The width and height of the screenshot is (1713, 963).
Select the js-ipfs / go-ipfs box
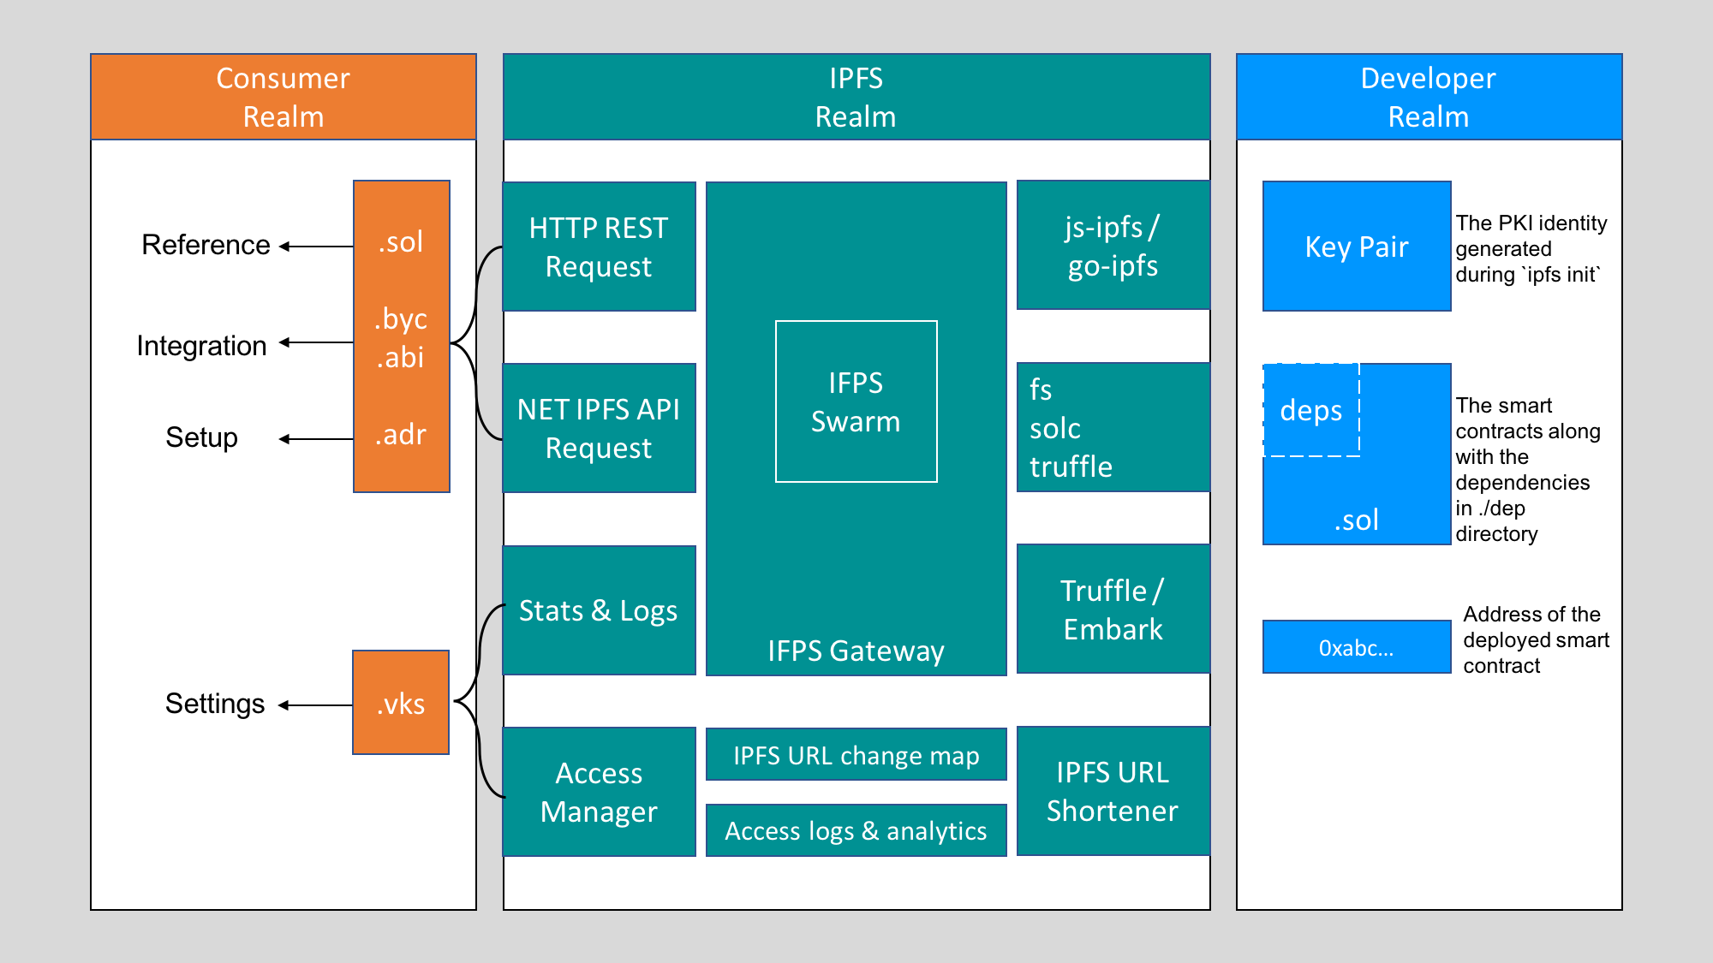[x=1113, y=246]
